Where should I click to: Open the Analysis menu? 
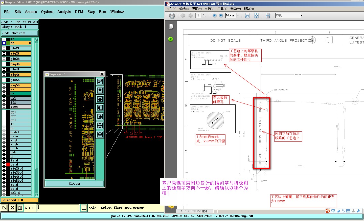tap(64, 12)
